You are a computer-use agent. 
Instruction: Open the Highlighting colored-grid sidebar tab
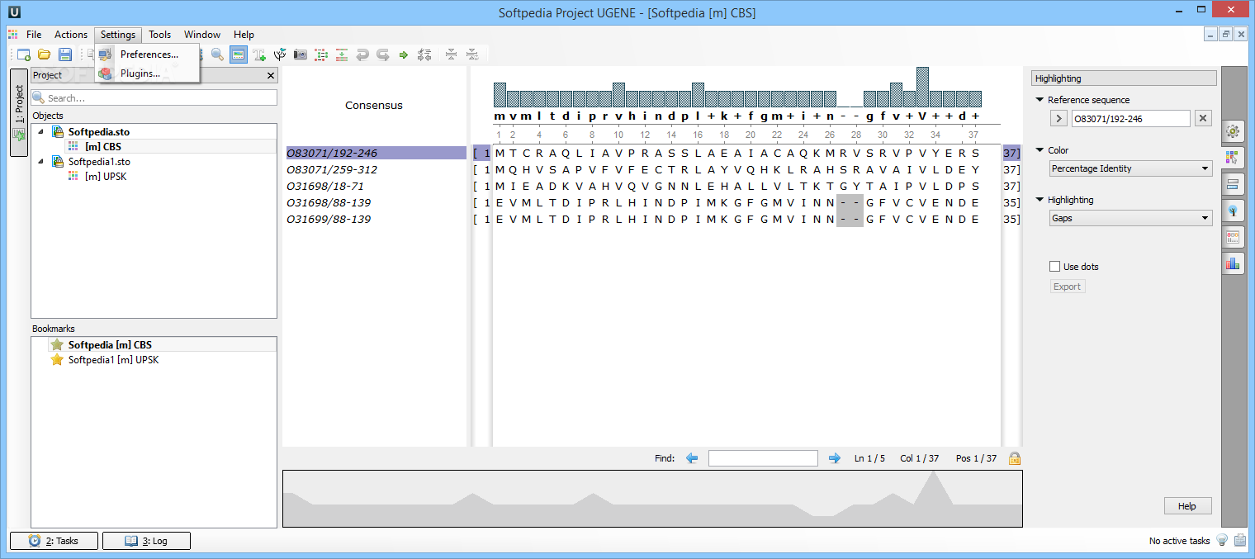[1234, 157]
